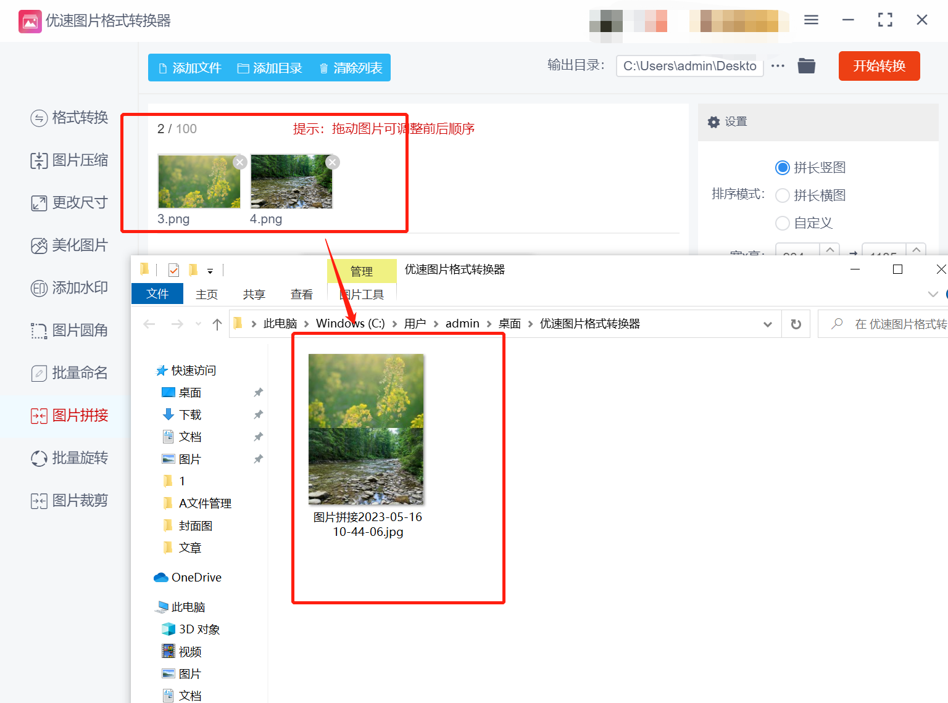Open the 查看 tab in Explorer ribbon
The image size is (948, 703).
pos(301,295)
